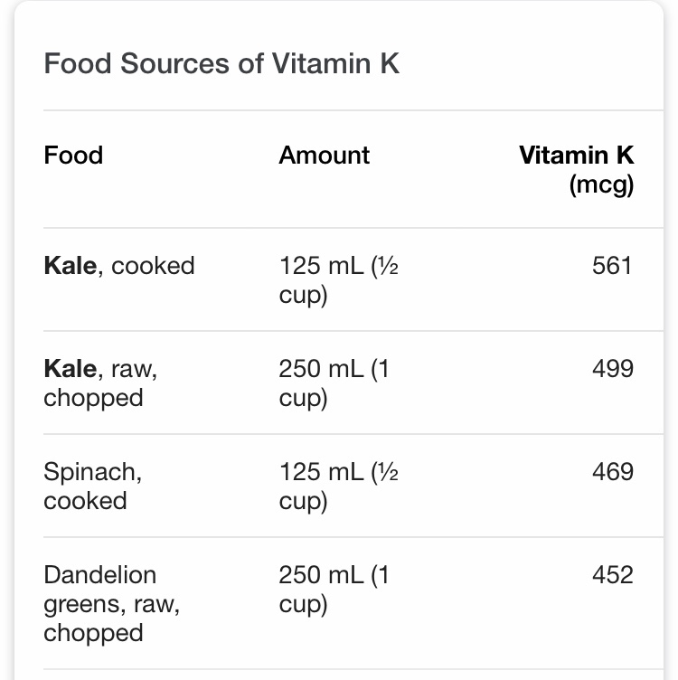
Task: Click the 'Food Sources of Vitamin K' title
Action: pos(221,64)
